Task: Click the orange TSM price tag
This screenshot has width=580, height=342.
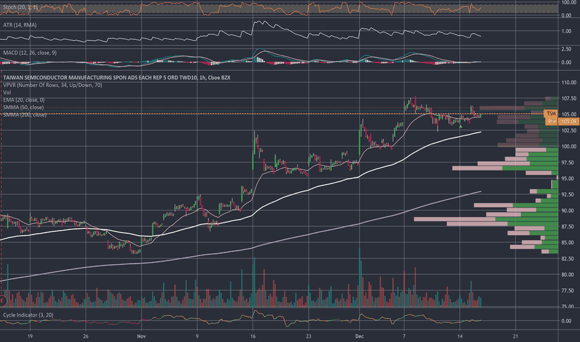Action: [x=551, y=114]
